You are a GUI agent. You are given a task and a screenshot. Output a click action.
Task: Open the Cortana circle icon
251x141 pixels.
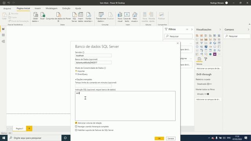coord(65,138)
